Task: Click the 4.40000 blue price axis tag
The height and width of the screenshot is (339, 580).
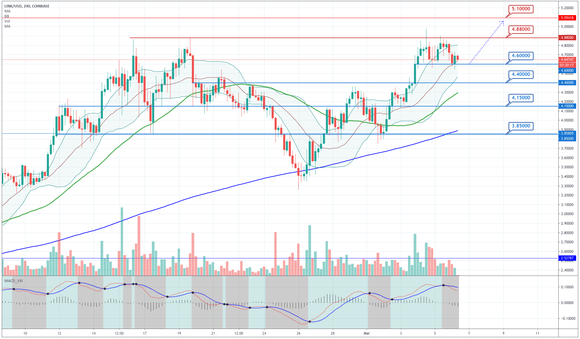Action: pyautogui.click(x=567, y=83)
